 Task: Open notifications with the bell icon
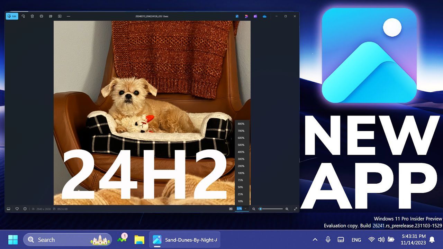click(x=432, y=240)
